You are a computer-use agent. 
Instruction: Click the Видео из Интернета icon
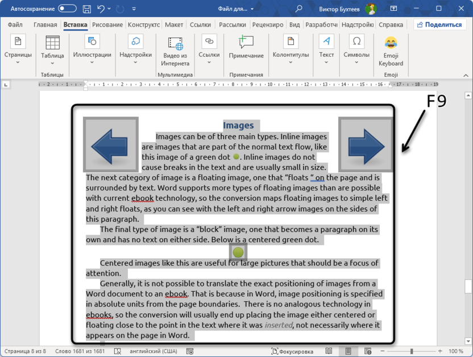[x=175, y=51]
